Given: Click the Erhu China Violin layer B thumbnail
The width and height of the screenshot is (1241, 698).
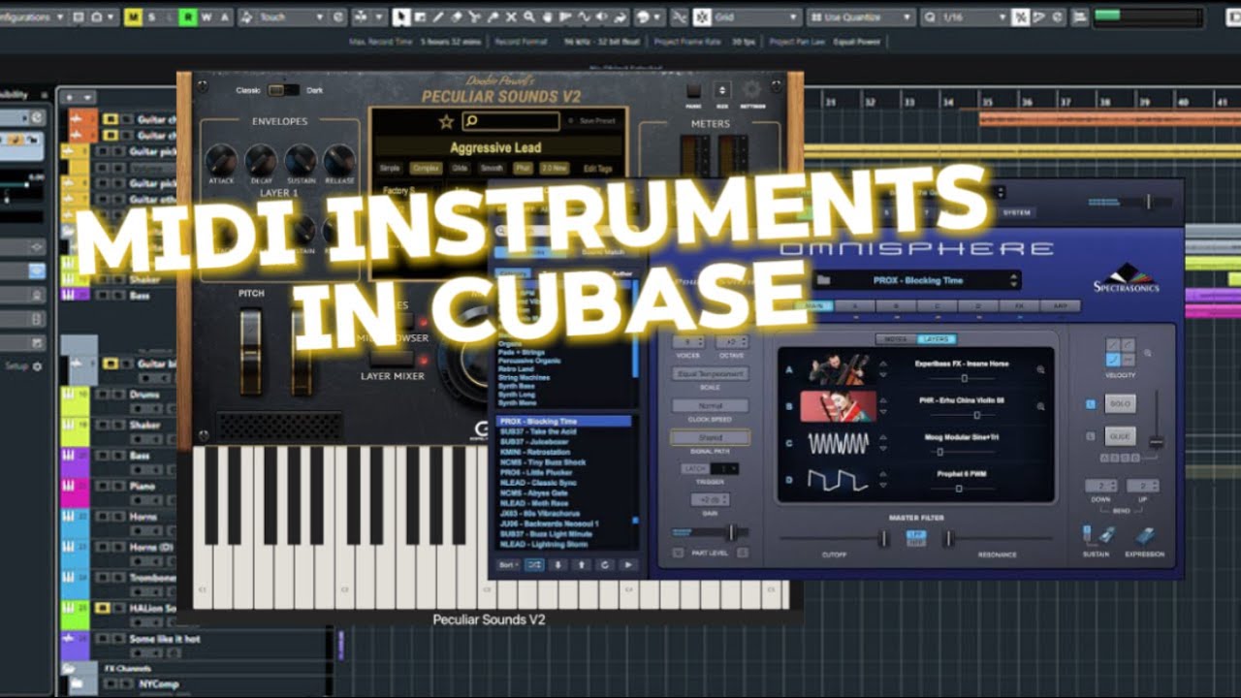Looking at the screenshot, I should click(x=839, y=407).
